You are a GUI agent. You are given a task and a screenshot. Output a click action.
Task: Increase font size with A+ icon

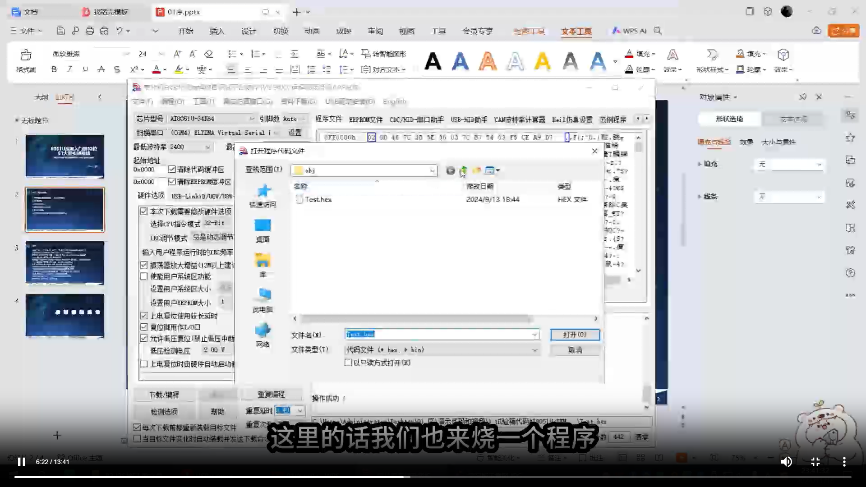[x=177, y=54]
